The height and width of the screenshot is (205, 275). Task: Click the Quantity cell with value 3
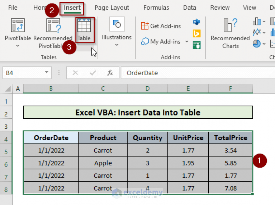(147, 163)
